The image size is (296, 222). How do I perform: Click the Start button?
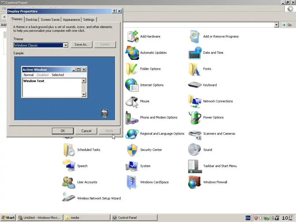click(x=8, y=218)
